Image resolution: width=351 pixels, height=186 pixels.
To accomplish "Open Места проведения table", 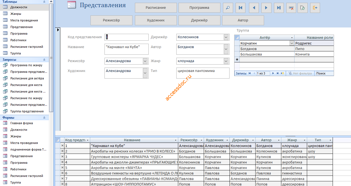I will tap(24, 20).
